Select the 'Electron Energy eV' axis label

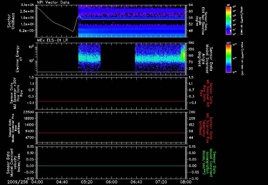pos(19,59)
